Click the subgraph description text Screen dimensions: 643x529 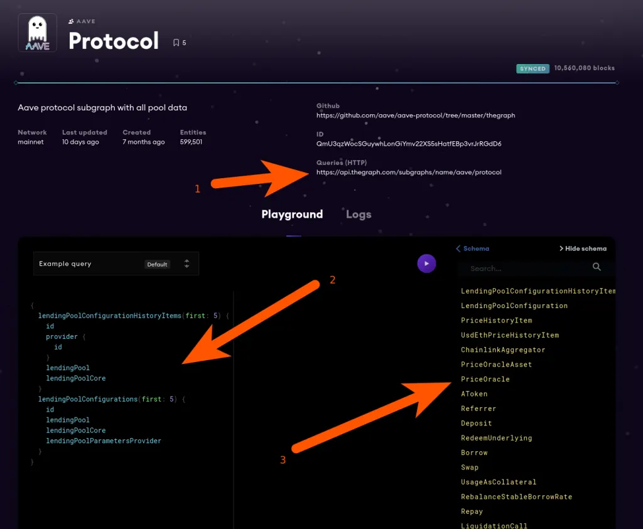[x=102, y=108]
